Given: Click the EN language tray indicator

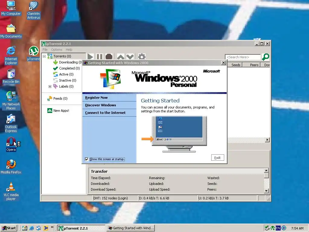Looking at the screenshot, I should point(278,228).
